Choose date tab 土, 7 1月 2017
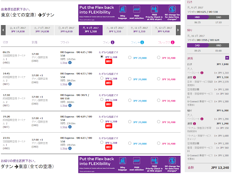This screenshot has width=236, height=174. click(x=42, y=30)
